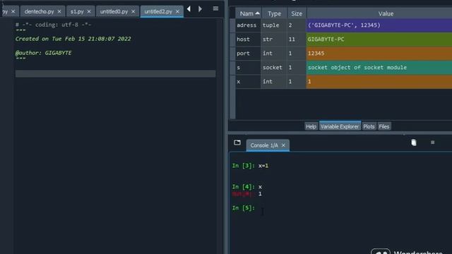Open the Help pane tab
Image resolution: width=452 pixels, height=254 pixels.
[x=311, y=126]
